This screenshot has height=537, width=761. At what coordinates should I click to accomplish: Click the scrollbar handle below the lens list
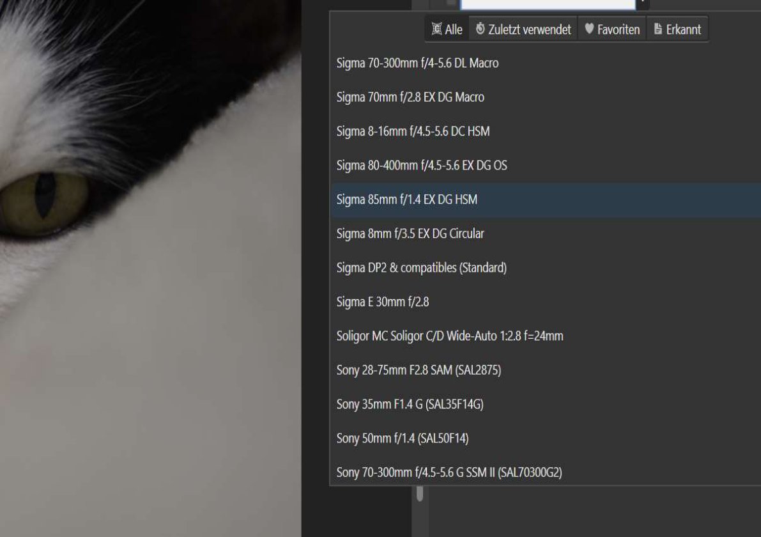click(x=420, y=494)
